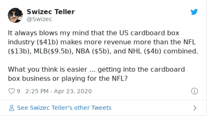Click the ($13b), figure in the tweet
The height and width of the screenshot is (116, 207).
(20, 51)
